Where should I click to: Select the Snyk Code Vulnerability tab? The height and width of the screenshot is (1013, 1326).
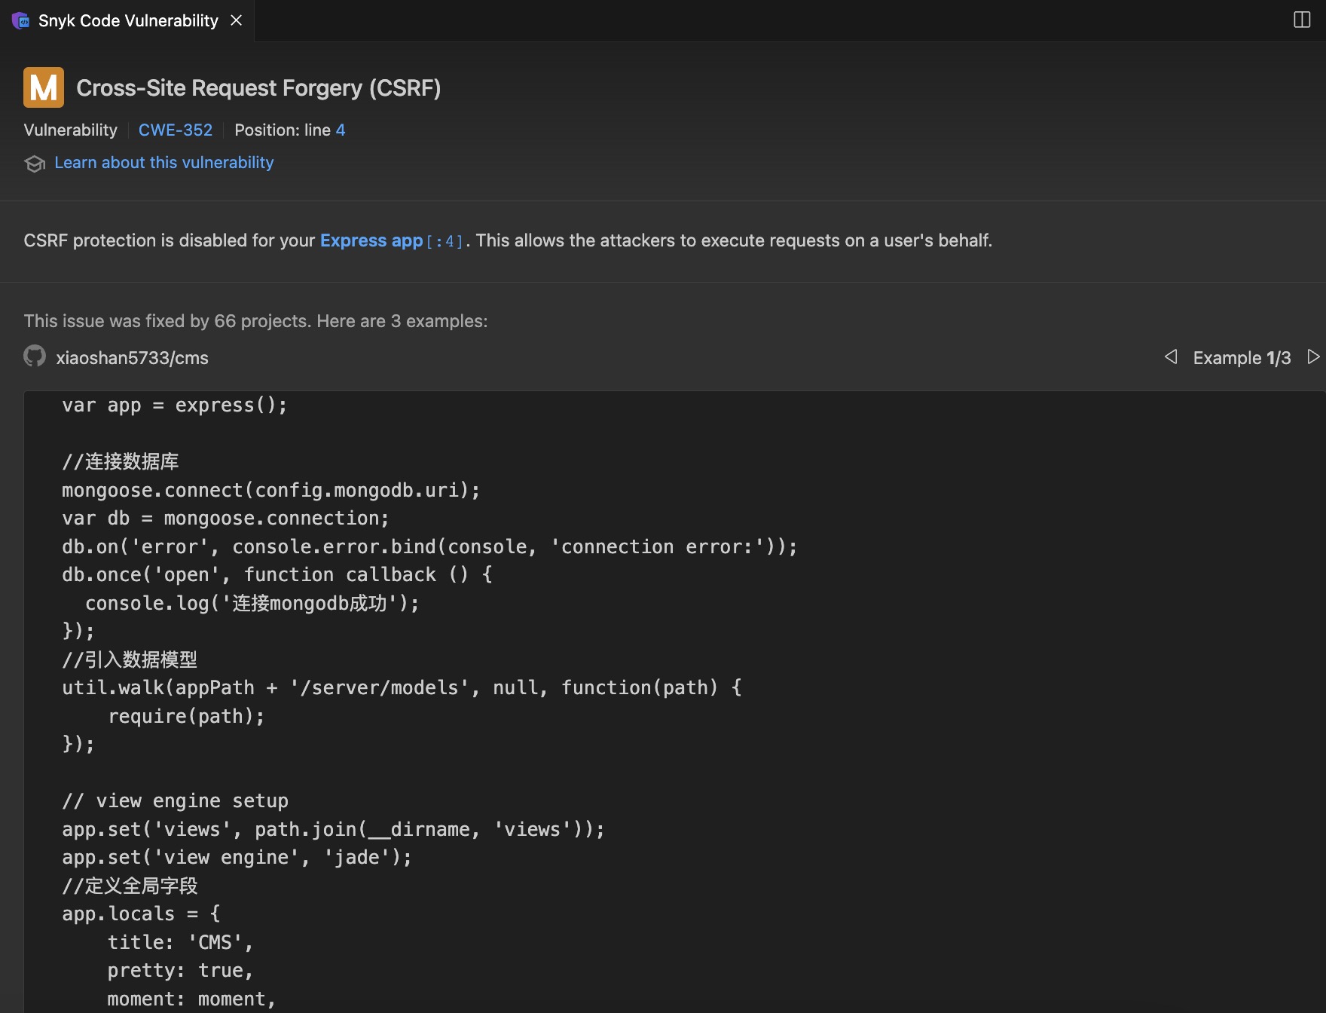click(128, 20)
